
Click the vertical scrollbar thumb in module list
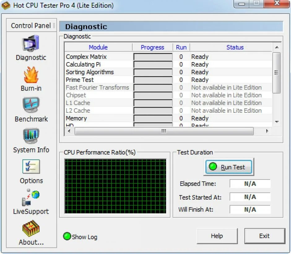coord(276,73)
